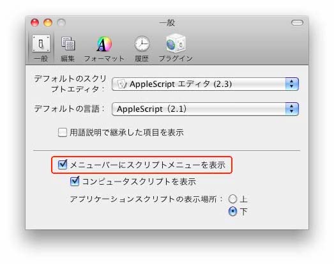The height and width of the screenshot is (264, 334).
Task: Click the toolbar toggle pill button in title bar
Action: (x=297, y=22)
